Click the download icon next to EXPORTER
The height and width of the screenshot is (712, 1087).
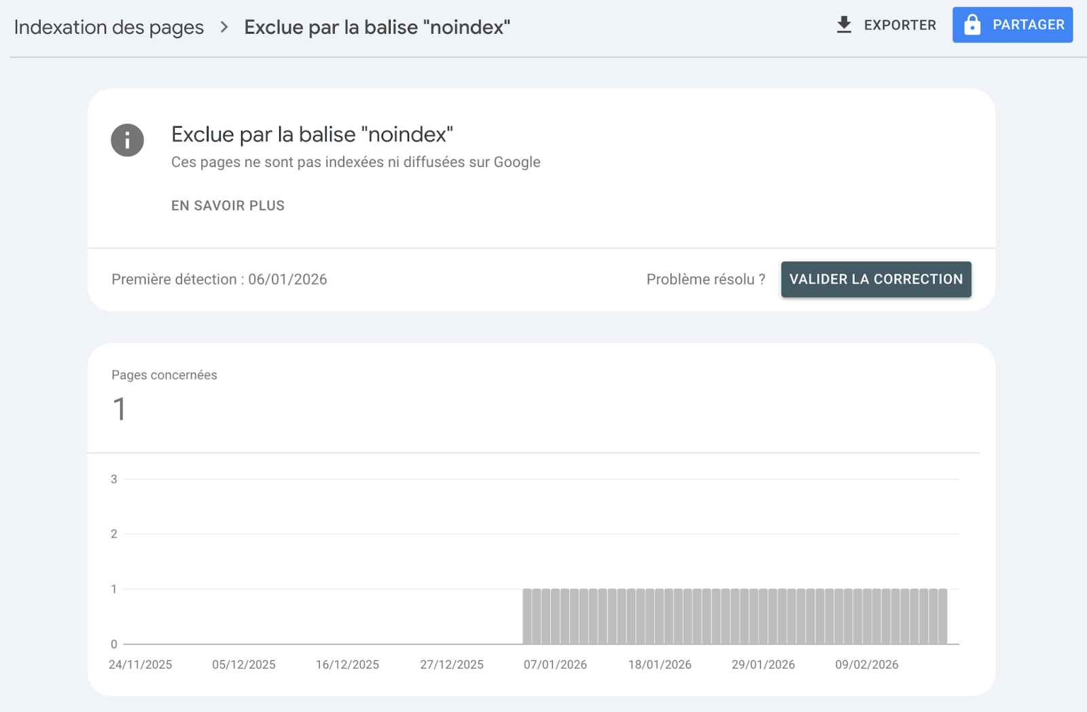pyautogui.click(x=844, y=24)
